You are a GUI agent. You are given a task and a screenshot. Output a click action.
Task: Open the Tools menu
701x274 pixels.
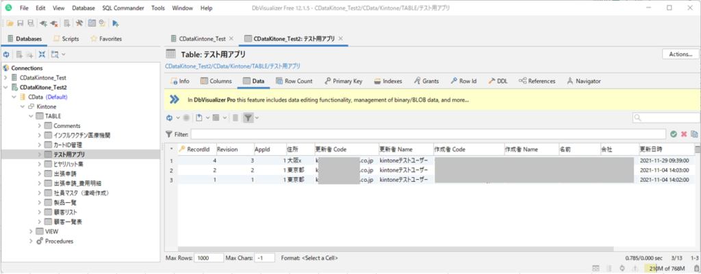158,8
